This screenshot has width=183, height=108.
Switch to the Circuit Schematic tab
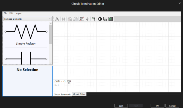pyautogui.click(x=62, y=95)
